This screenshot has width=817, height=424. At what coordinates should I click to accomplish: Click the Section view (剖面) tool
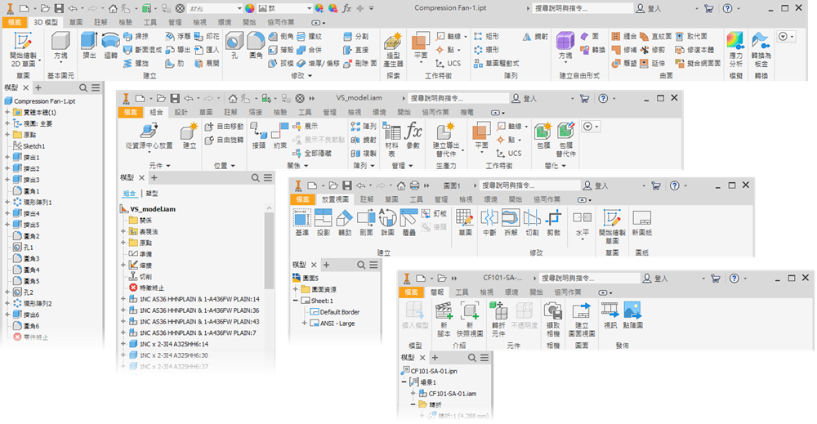pyautogui.click(x=366, y=223)
